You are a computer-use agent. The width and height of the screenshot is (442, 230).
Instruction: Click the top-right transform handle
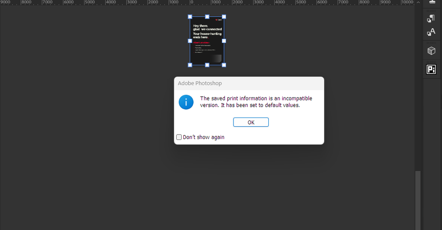(x=224, y=17)
